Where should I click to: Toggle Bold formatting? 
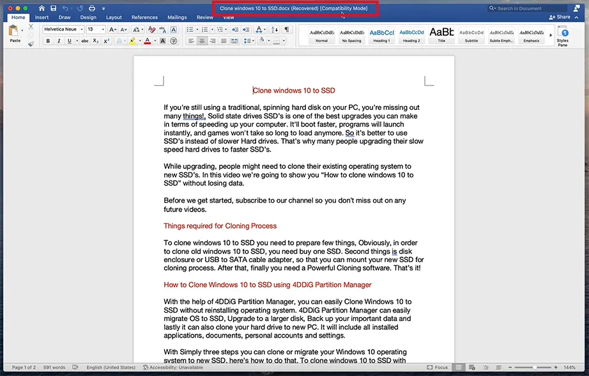(48, 41)
